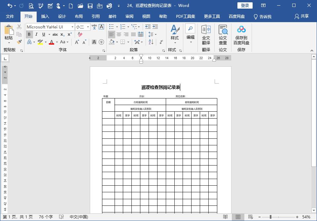
Task: Select Align Left paragraph alignment
Action: tap(111, 34)
